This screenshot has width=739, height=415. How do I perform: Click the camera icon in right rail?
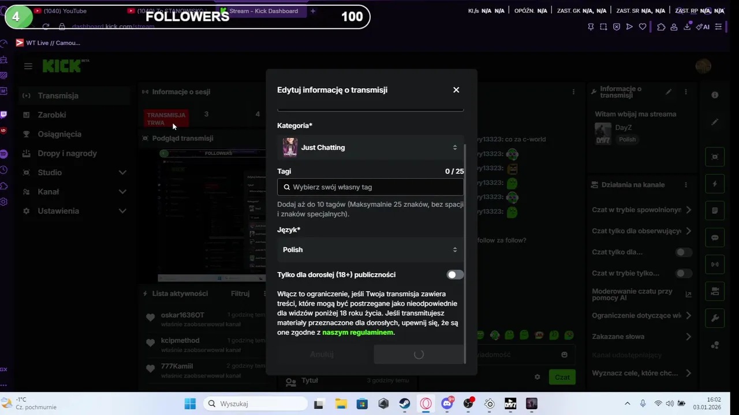pos(715,290)
